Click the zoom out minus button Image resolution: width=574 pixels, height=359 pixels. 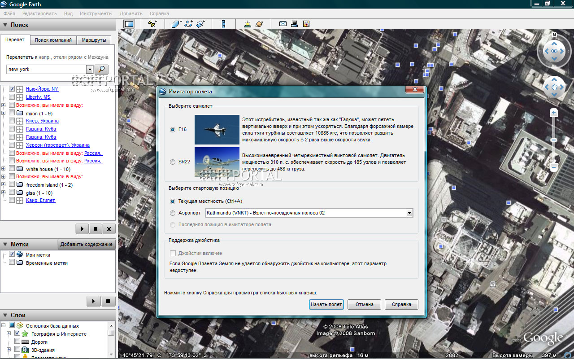click(554, 167)
